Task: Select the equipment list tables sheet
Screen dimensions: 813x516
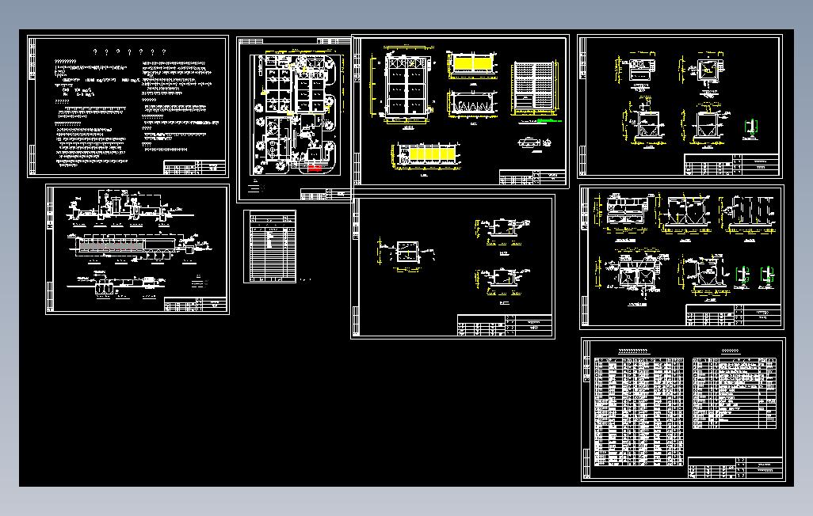Action: 683,410
